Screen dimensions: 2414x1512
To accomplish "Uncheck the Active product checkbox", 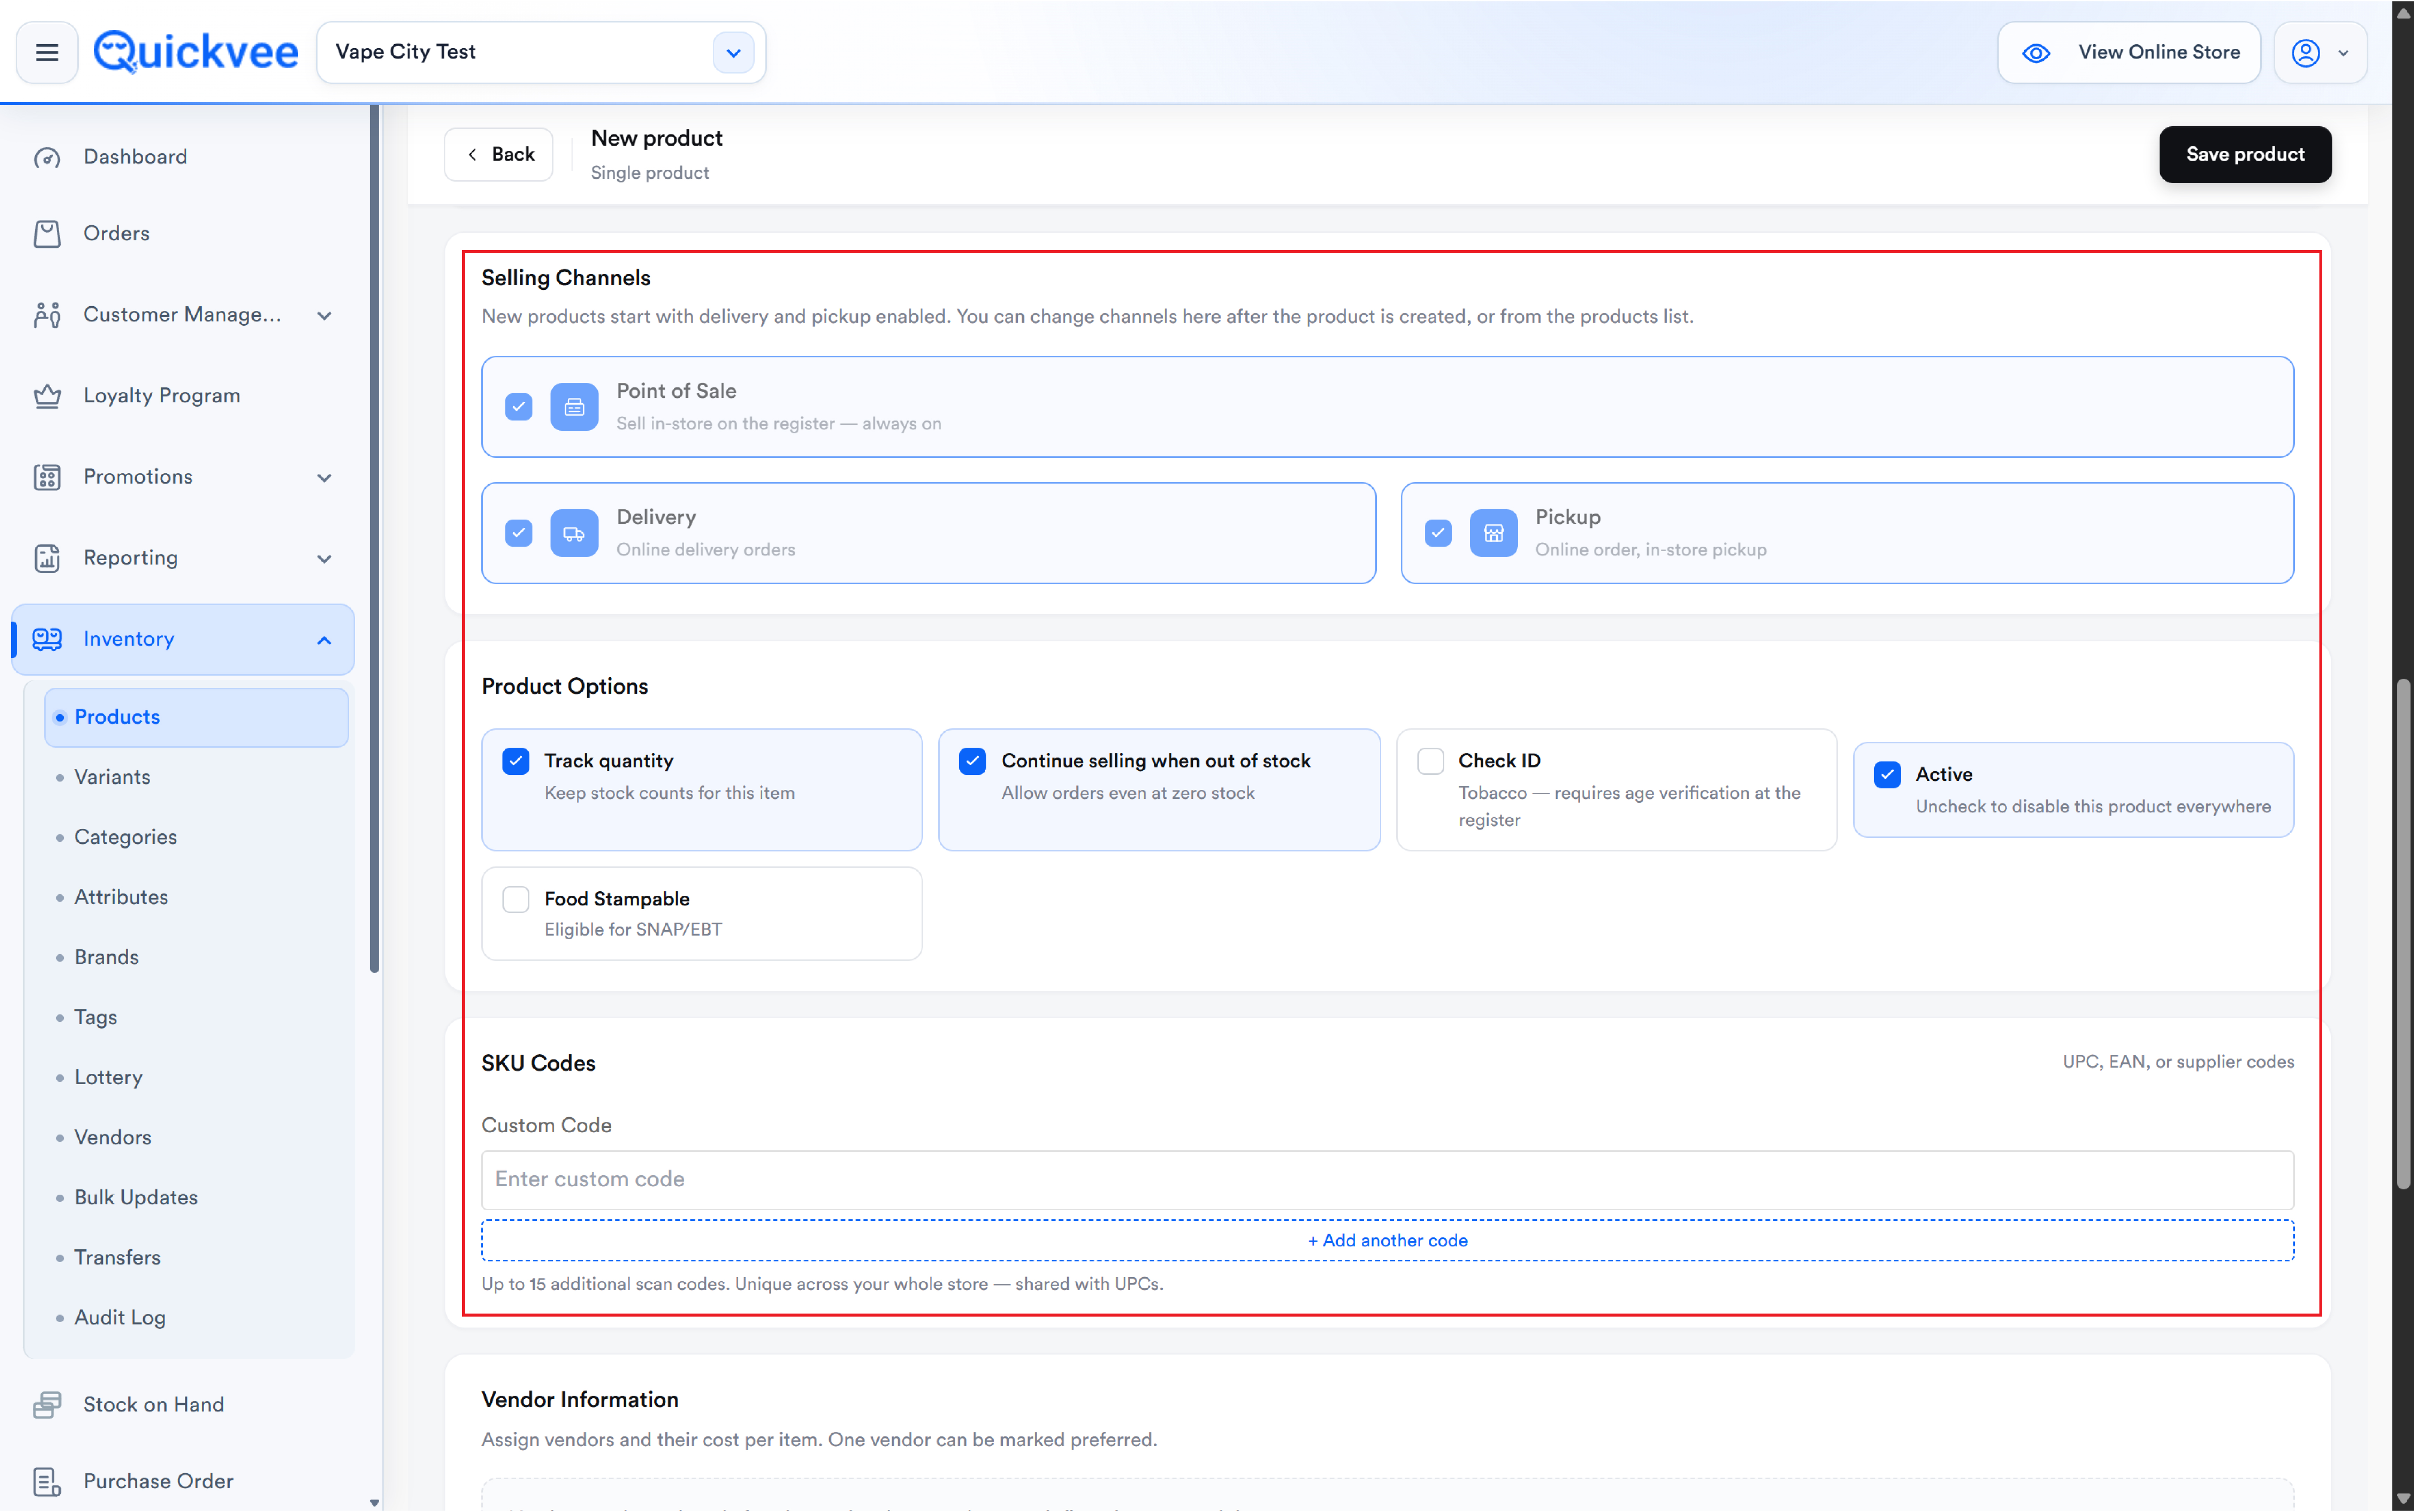I will point(1887,775).
